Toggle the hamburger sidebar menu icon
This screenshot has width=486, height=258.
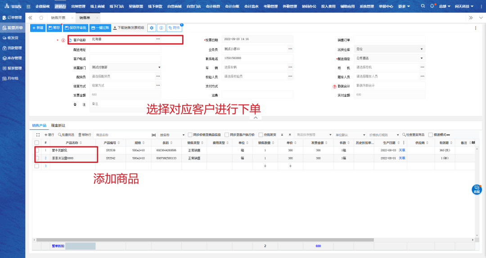29,6
